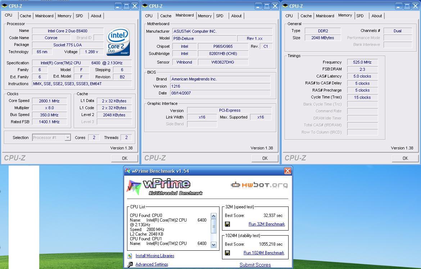Viewport: 421px width, 269px height.
Task: Click the CPU List scroll down arrow
Action: click(x=214, y=245)
